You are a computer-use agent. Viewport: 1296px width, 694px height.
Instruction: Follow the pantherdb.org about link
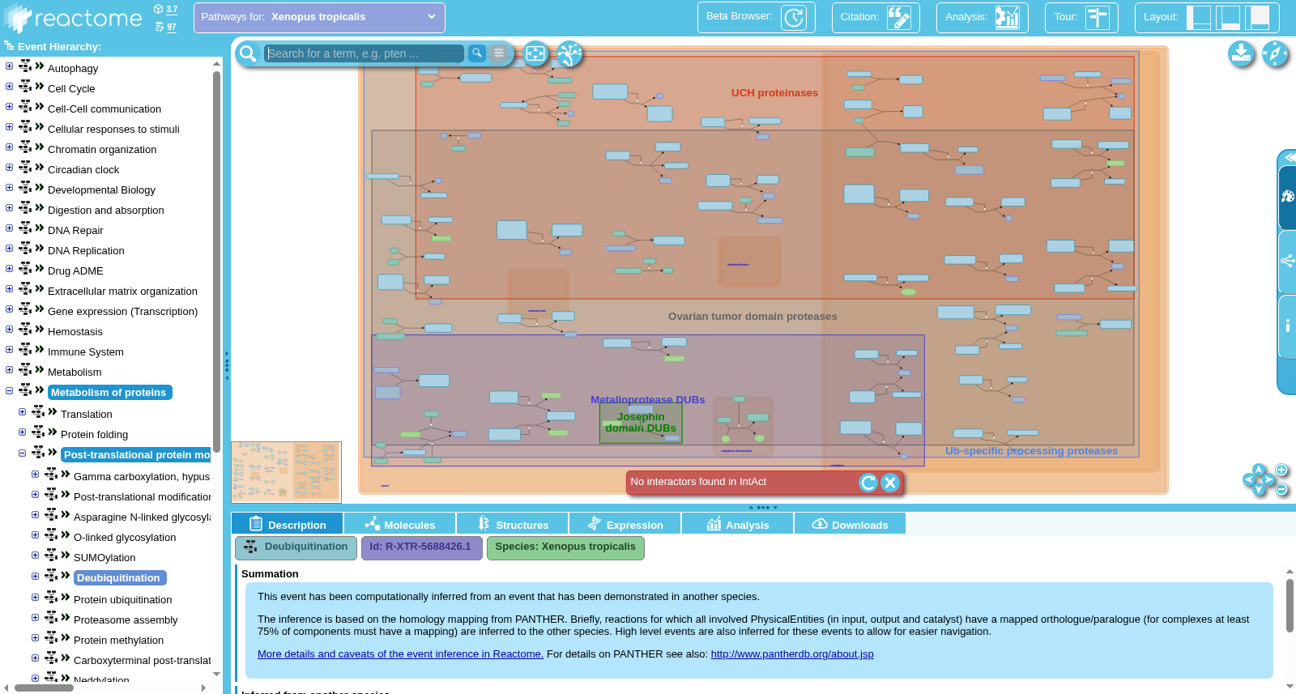[x=792, y=654]
